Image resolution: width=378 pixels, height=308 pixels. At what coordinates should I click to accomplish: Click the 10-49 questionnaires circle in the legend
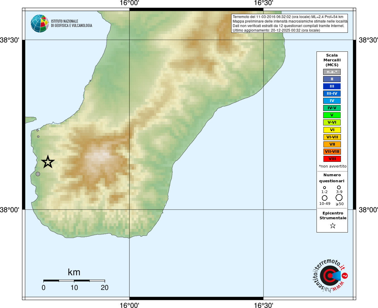[x=325, y=198]
